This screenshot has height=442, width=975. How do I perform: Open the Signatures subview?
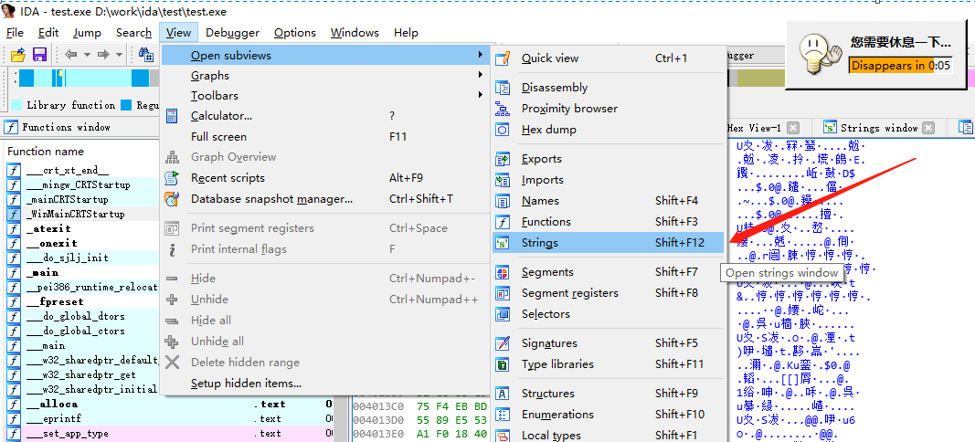pyautogui.click(x=609, y=343)
